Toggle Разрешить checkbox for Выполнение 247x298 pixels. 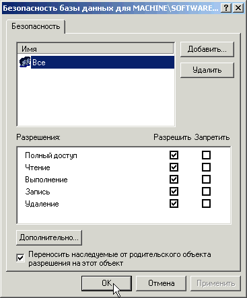174,180
